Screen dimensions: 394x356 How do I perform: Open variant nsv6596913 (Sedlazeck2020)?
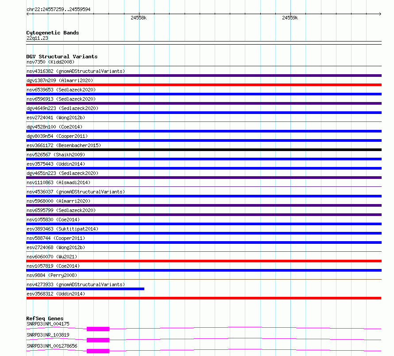tap(61, 99)
